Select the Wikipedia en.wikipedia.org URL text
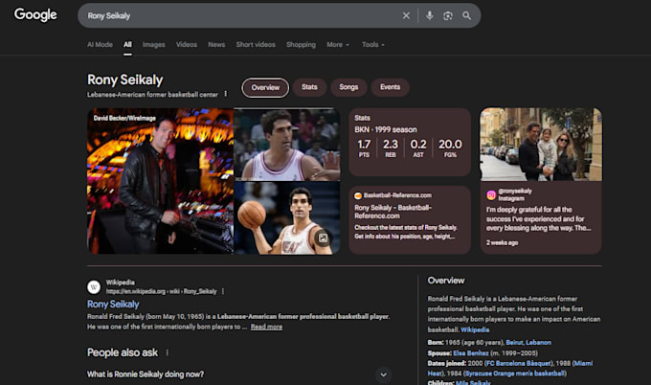The width and height of the screenshot is (651, 385). coord(162,291)
